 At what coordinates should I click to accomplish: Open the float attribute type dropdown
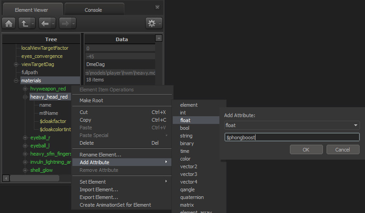[292, 125]
